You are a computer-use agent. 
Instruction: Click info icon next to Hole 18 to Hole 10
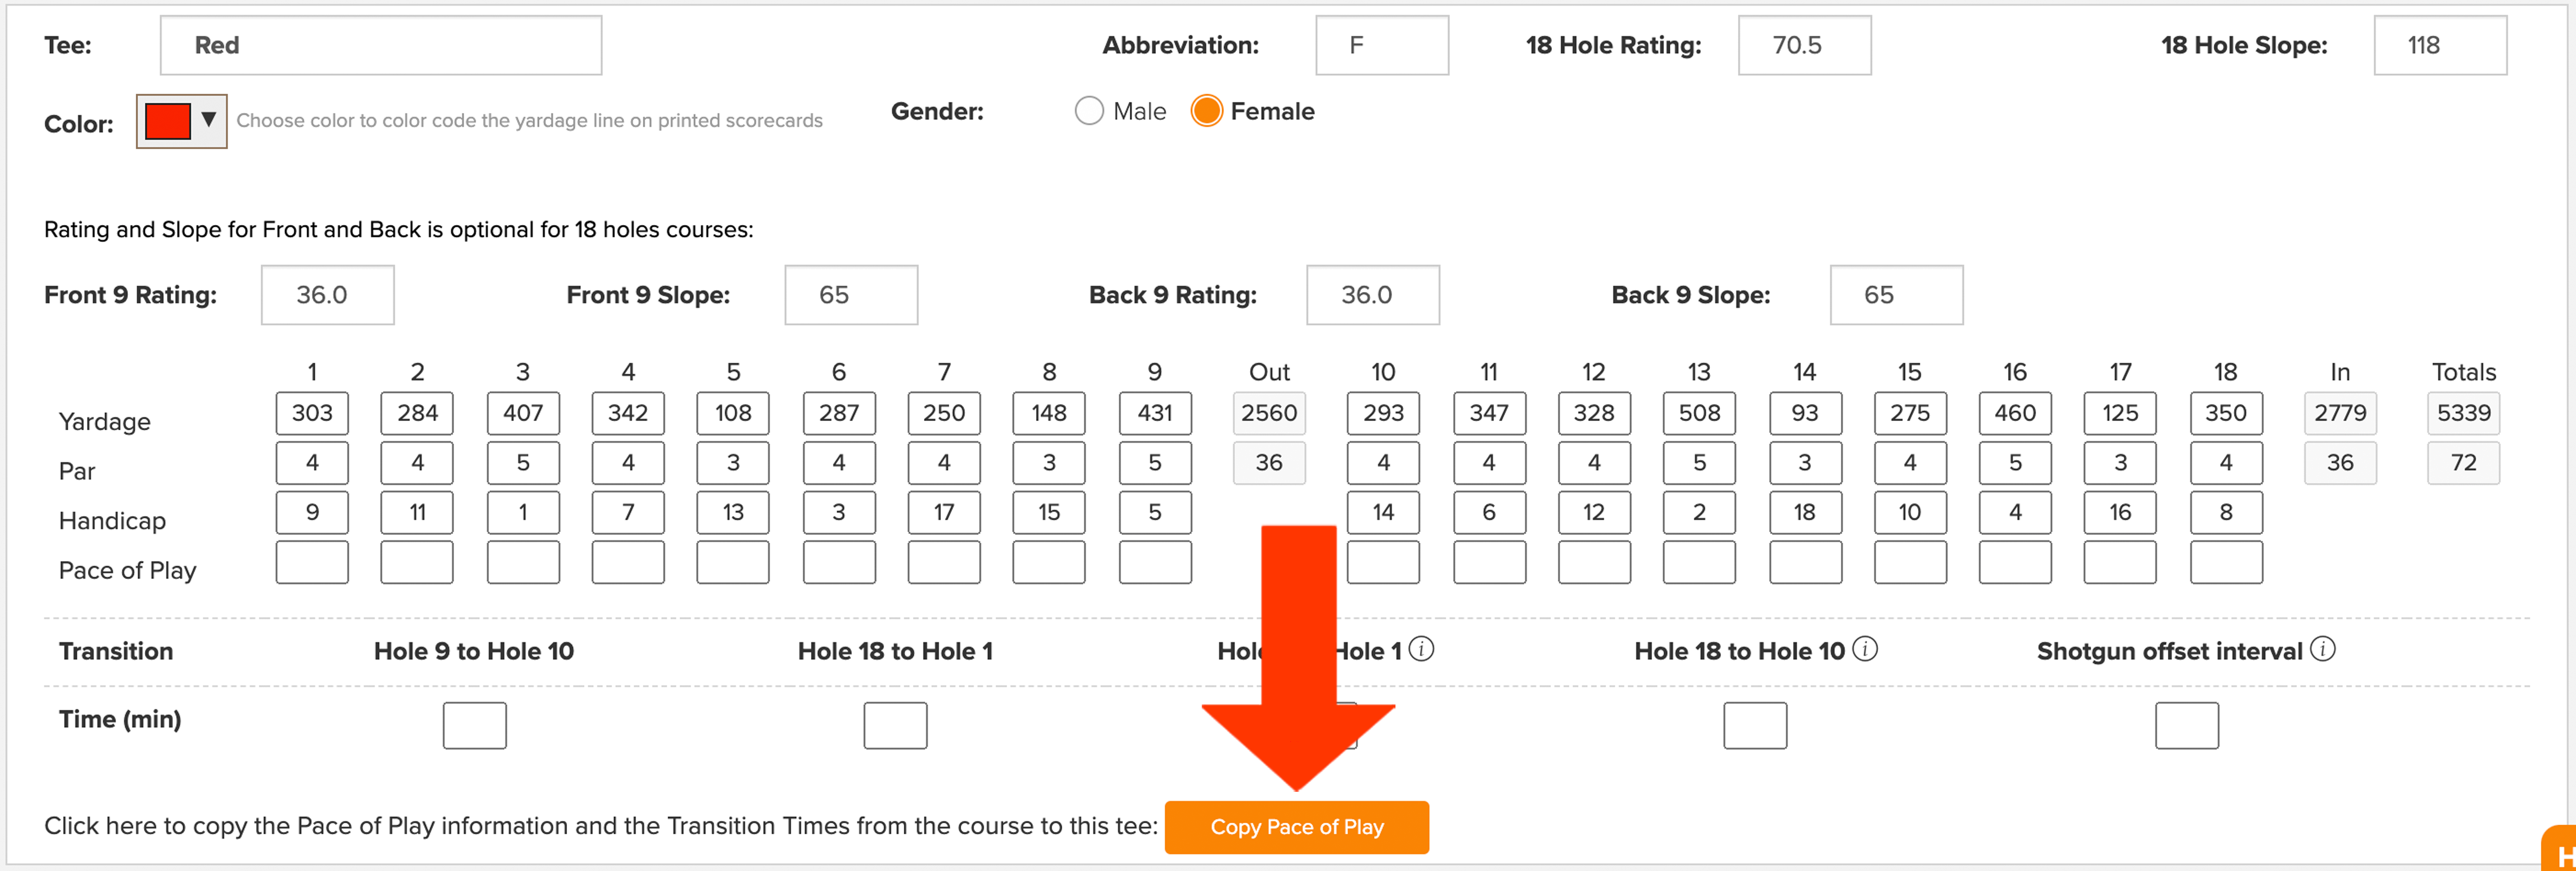coord(1865,650)
